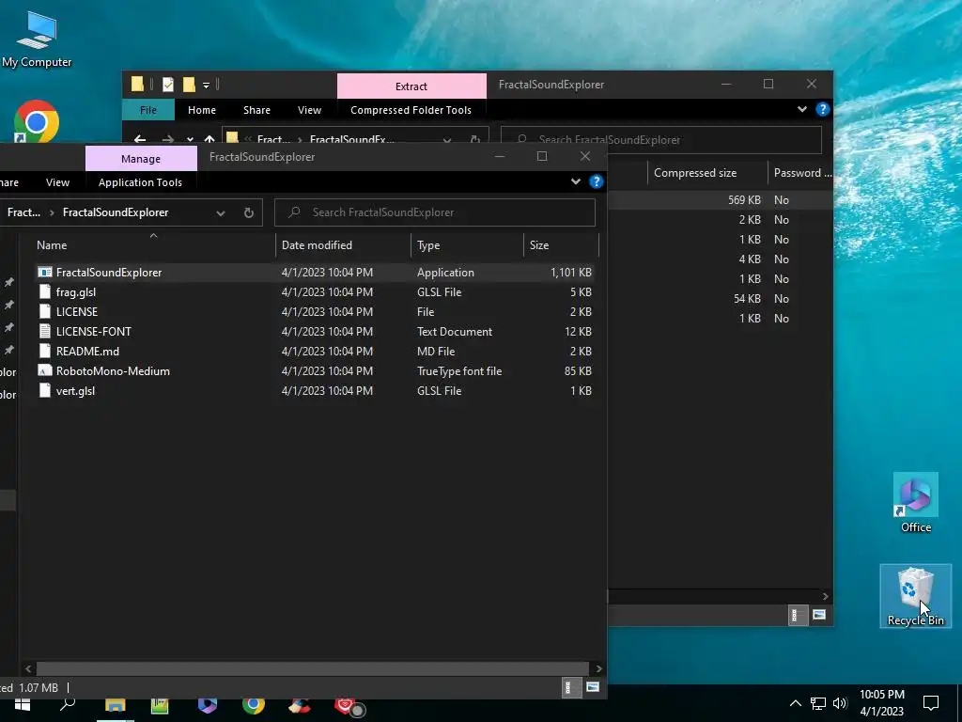Viewport: 962px width, 722px height.
Task: Open My Computer desktop icon
Action: tap(37, 39)
